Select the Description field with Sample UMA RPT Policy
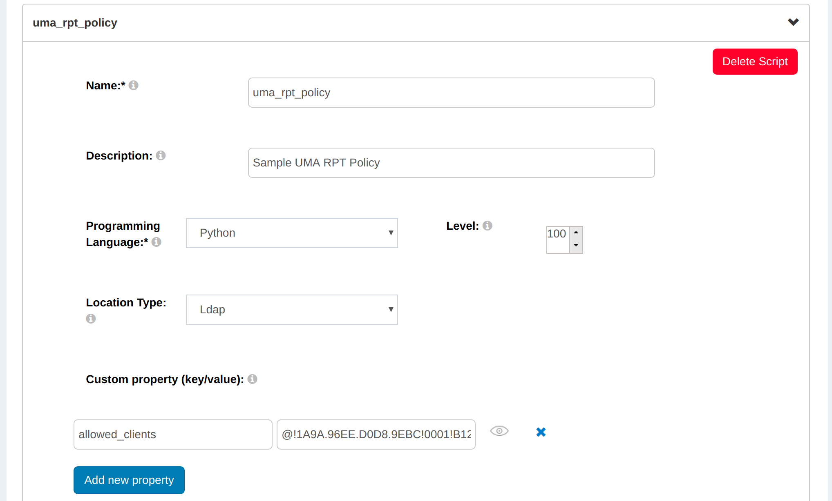Screen dimensions: 832x501 pos(451,162)
